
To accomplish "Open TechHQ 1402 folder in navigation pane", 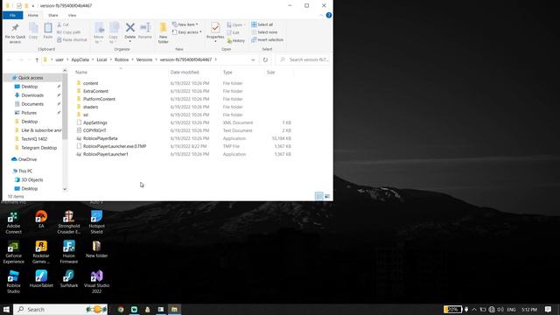I will (x=34, y=139).
